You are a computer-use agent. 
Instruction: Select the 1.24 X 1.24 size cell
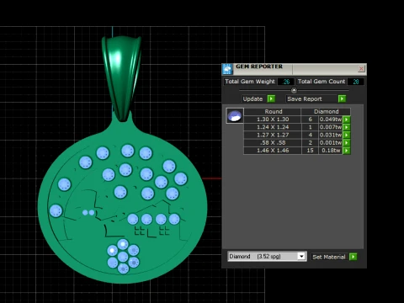tap(273, 127)
